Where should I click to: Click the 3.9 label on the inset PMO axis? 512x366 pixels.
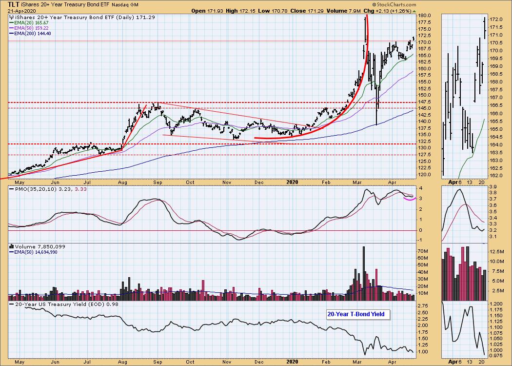493,186
